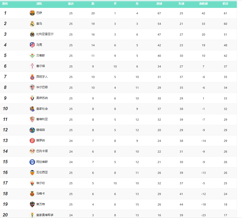The height and width of the screenshot is (218, 242).
Task: Open the 皇家社会 team name link
Action: 42,109
